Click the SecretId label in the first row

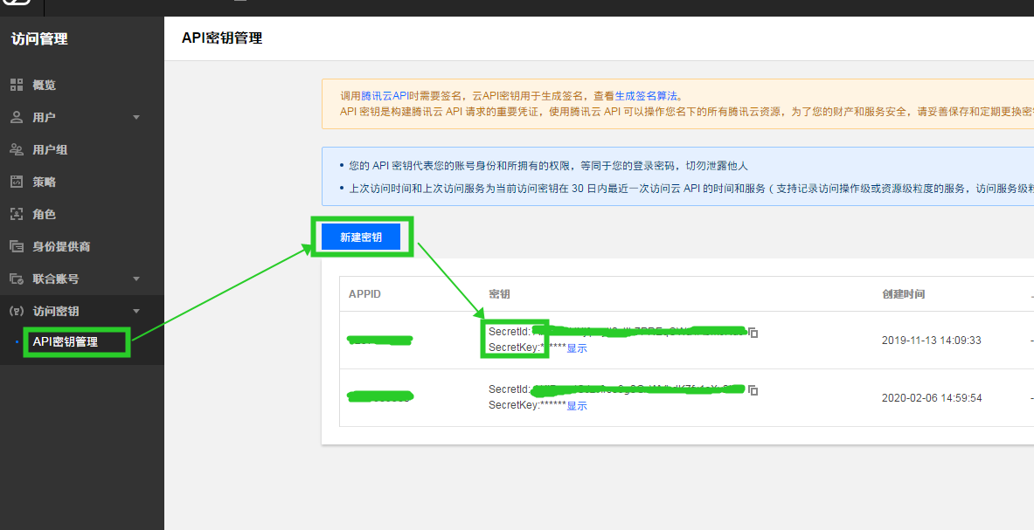click(509, 331)
